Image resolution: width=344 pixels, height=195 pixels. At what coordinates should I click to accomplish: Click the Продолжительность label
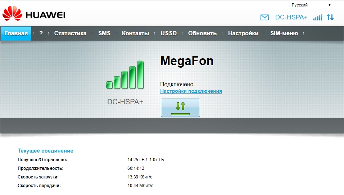pos(41,168)
